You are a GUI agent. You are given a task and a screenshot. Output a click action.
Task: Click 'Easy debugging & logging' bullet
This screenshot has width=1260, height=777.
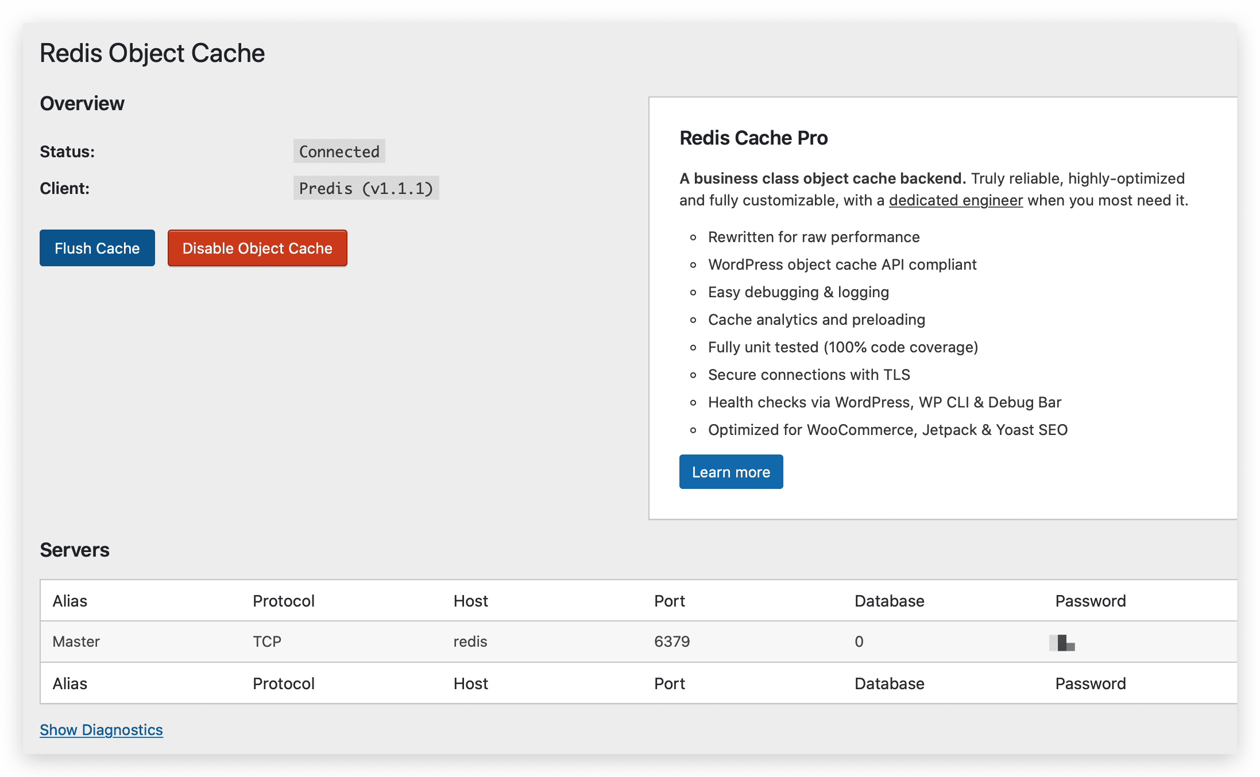(798, 292)
